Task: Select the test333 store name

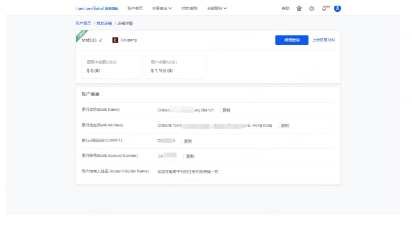Action: pos(89,40)
